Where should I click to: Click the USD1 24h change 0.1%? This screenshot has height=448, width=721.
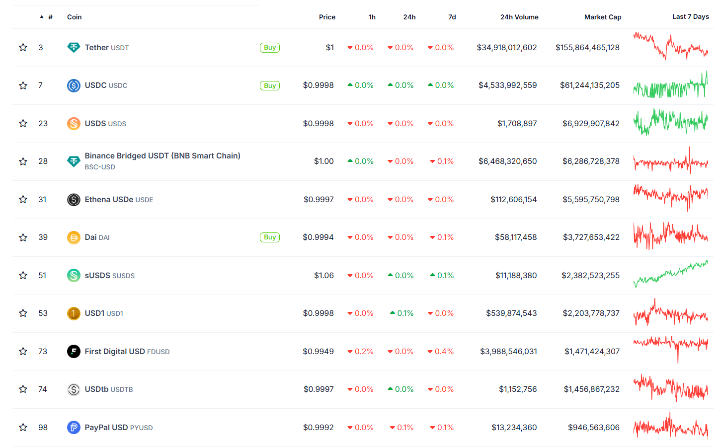tap(402, 313)
